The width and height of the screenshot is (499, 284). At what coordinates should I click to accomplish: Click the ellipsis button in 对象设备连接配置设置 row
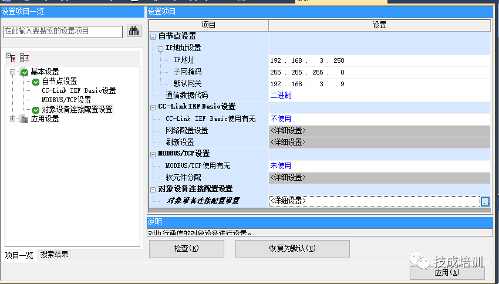click(485, 202)
